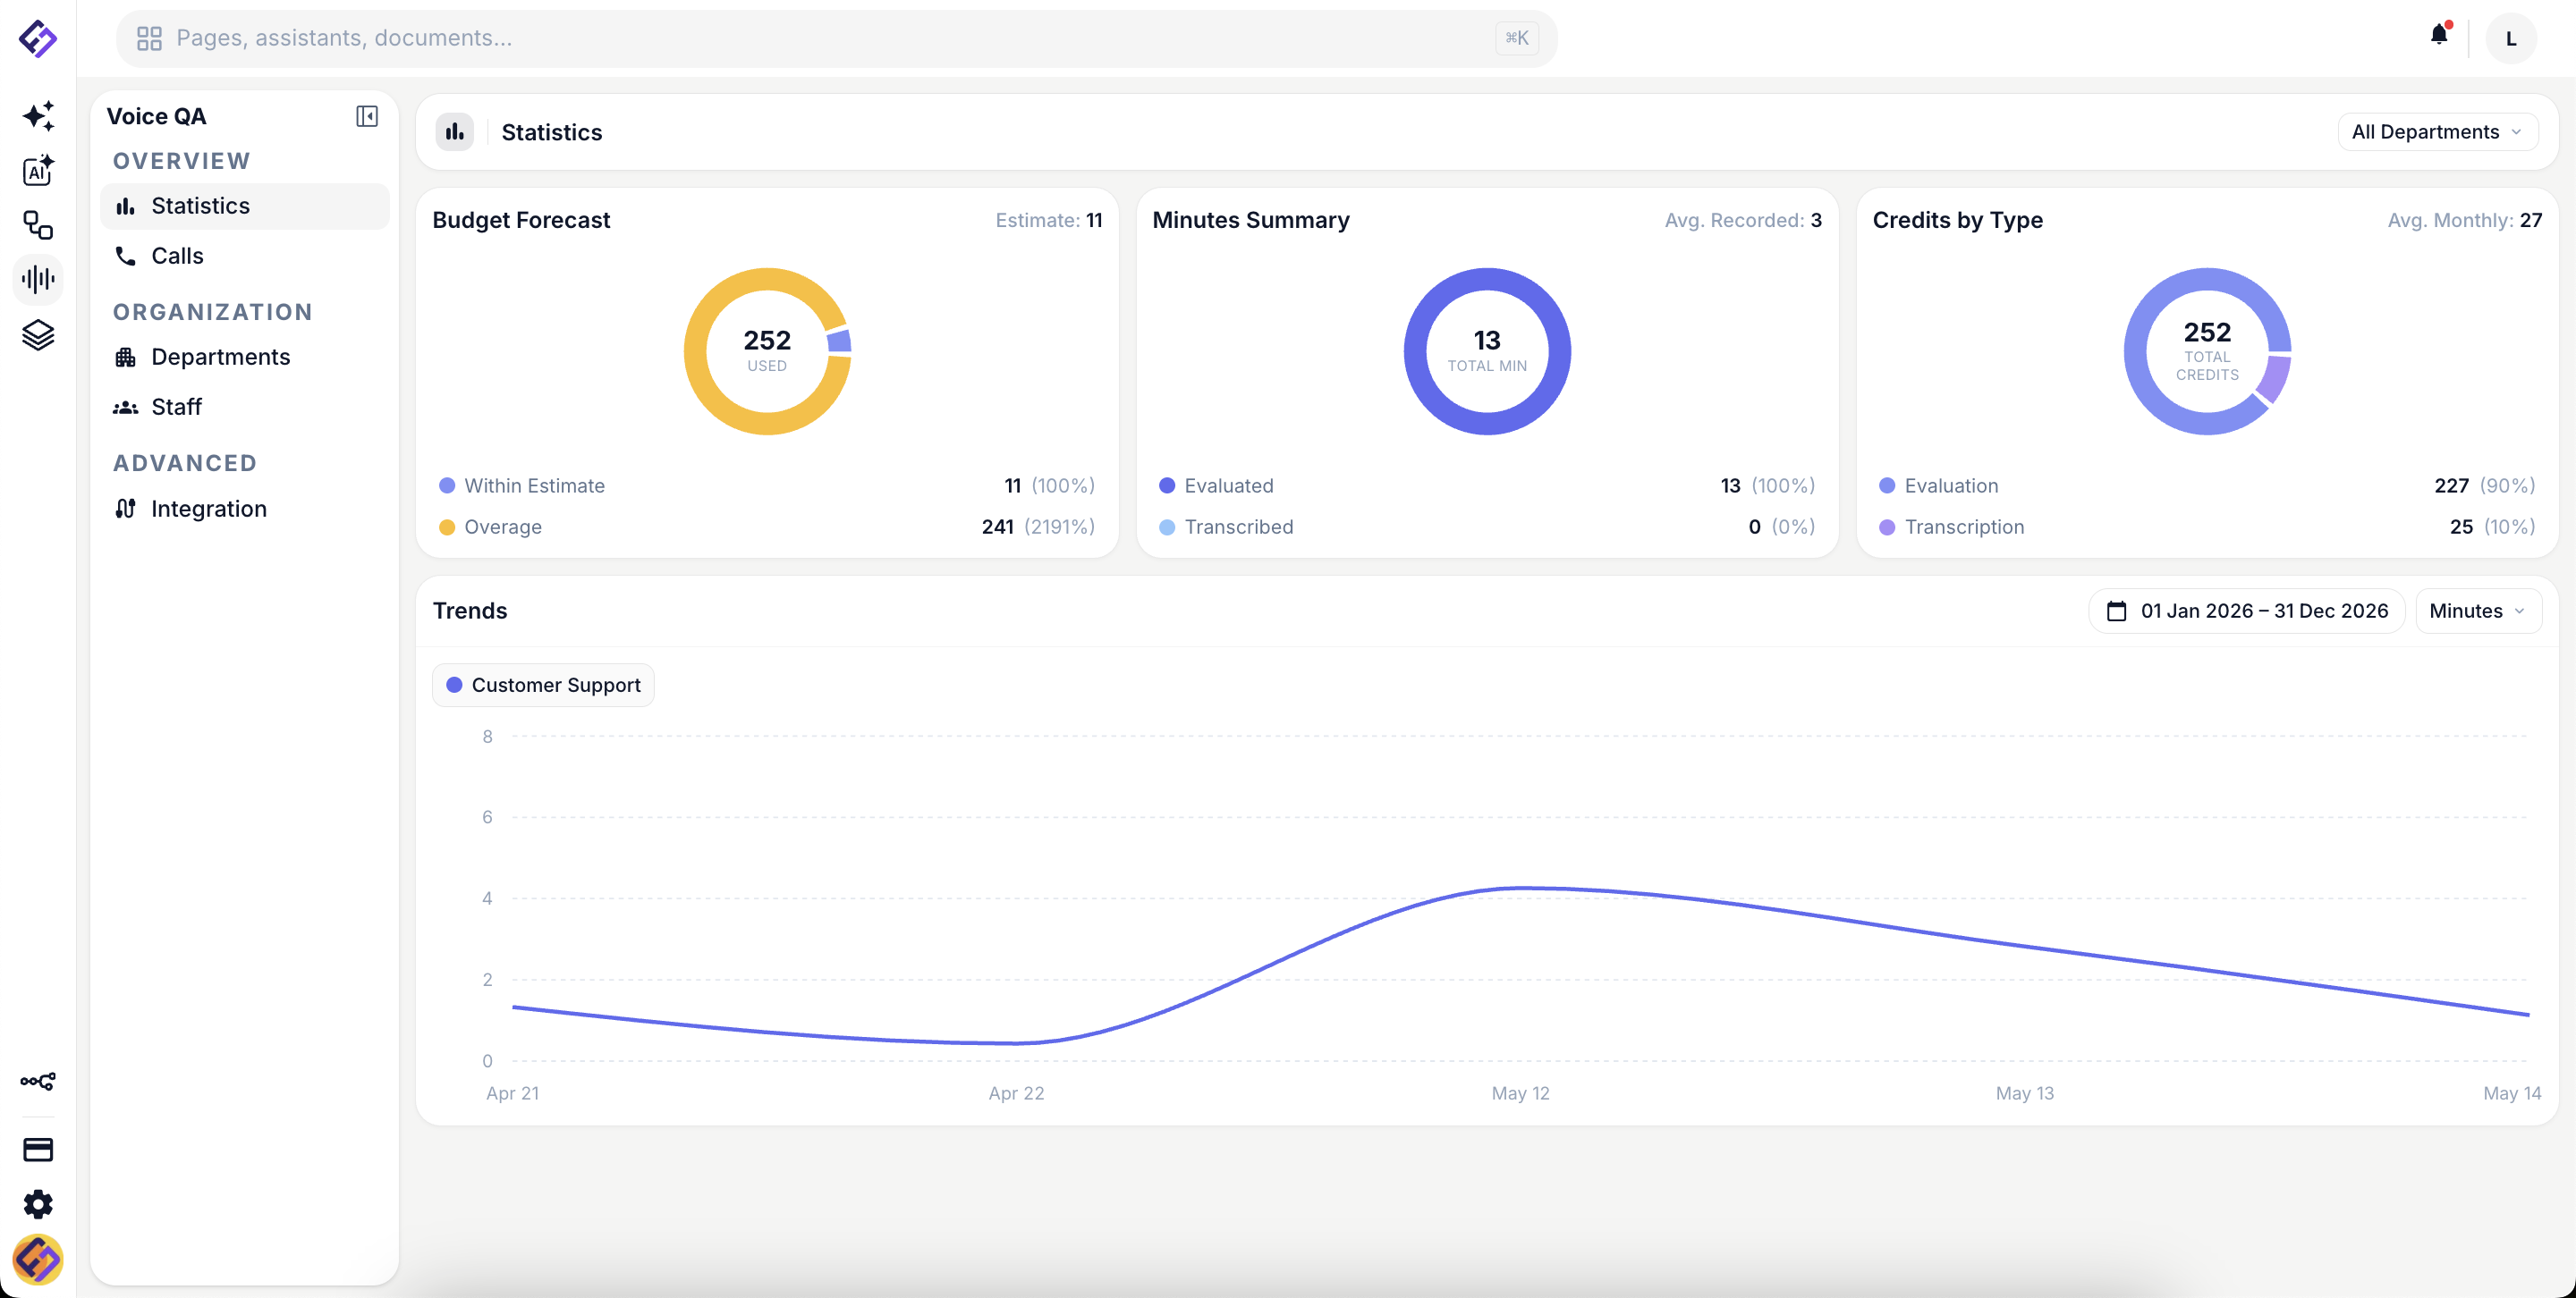
Task: Click the Evaluation value 227 (90%)
Action: tap(2484, 485)
